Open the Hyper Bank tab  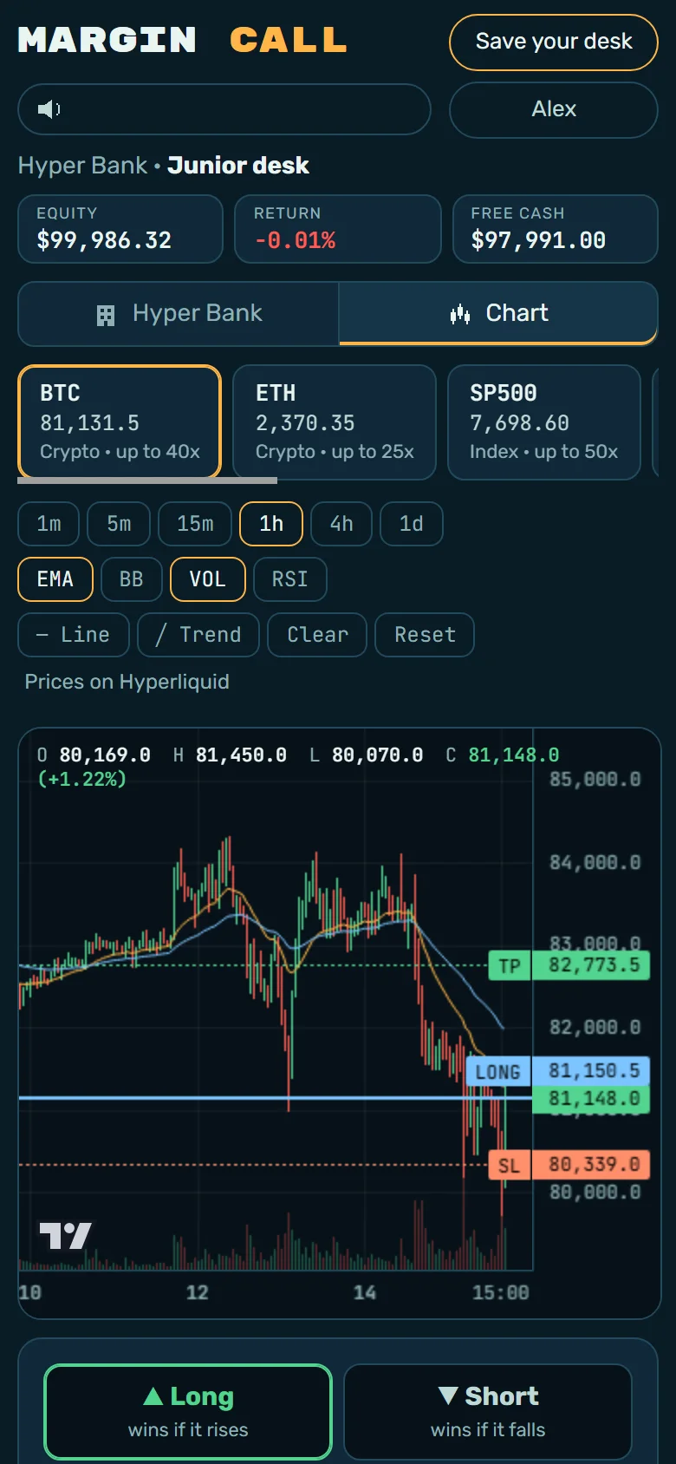[x=179, y=314]
